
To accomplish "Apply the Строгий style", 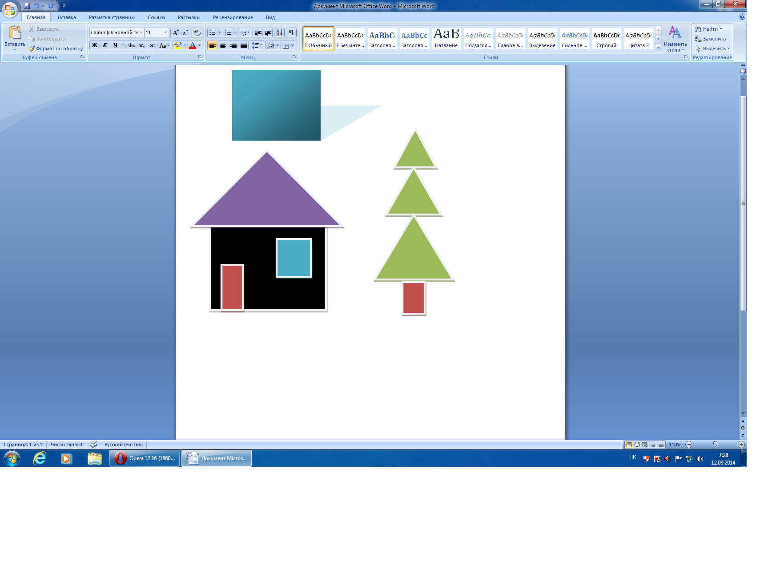I will point(606,39).
